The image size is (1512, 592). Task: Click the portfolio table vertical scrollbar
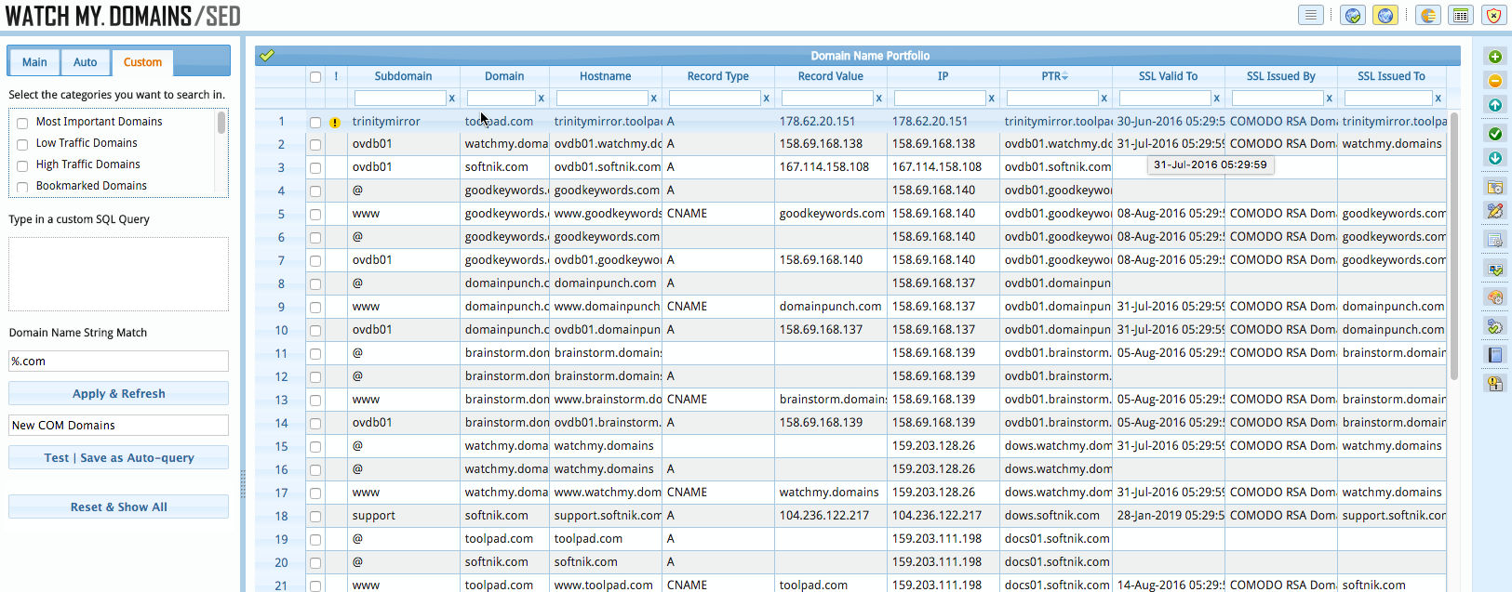pos(1454,246)
